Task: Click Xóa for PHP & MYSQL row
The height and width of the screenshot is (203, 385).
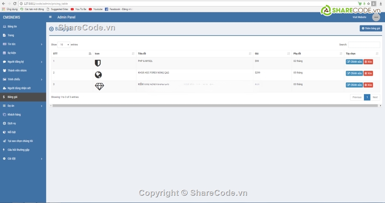Action: 368,62
